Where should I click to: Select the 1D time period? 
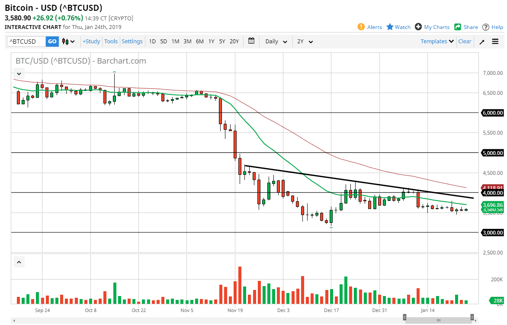pos(152,41)
